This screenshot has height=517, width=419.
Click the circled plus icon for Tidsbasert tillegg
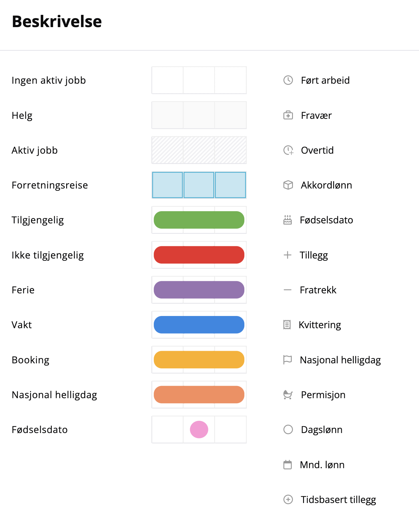click(288, 499)
